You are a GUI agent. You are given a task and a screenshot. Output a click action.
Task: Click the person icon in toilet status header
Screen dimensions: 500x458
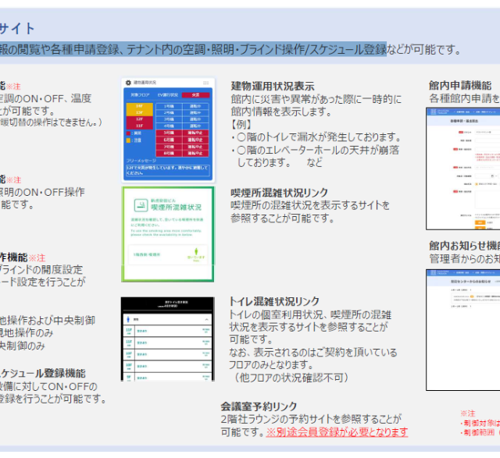(x=130, y=319)
